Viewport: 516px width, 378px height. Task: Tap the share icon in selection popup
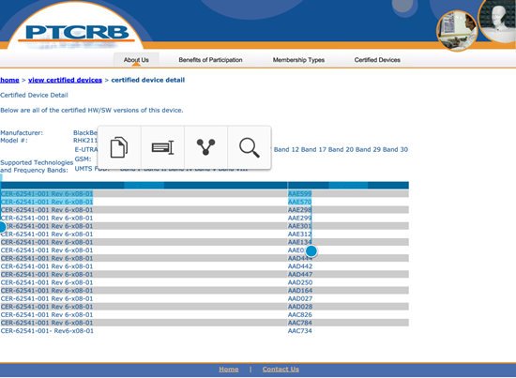[205, 147]
